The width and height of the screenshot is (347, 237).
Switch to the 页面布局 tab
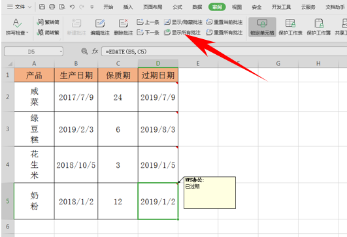click(x=152, y=7)
